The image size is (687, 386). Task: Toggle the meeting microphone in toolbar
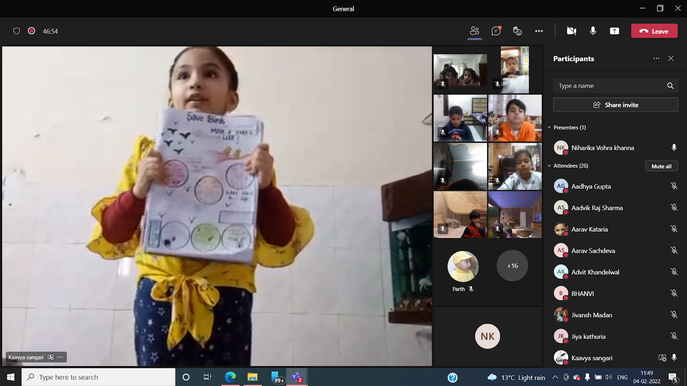pos(593,31)
